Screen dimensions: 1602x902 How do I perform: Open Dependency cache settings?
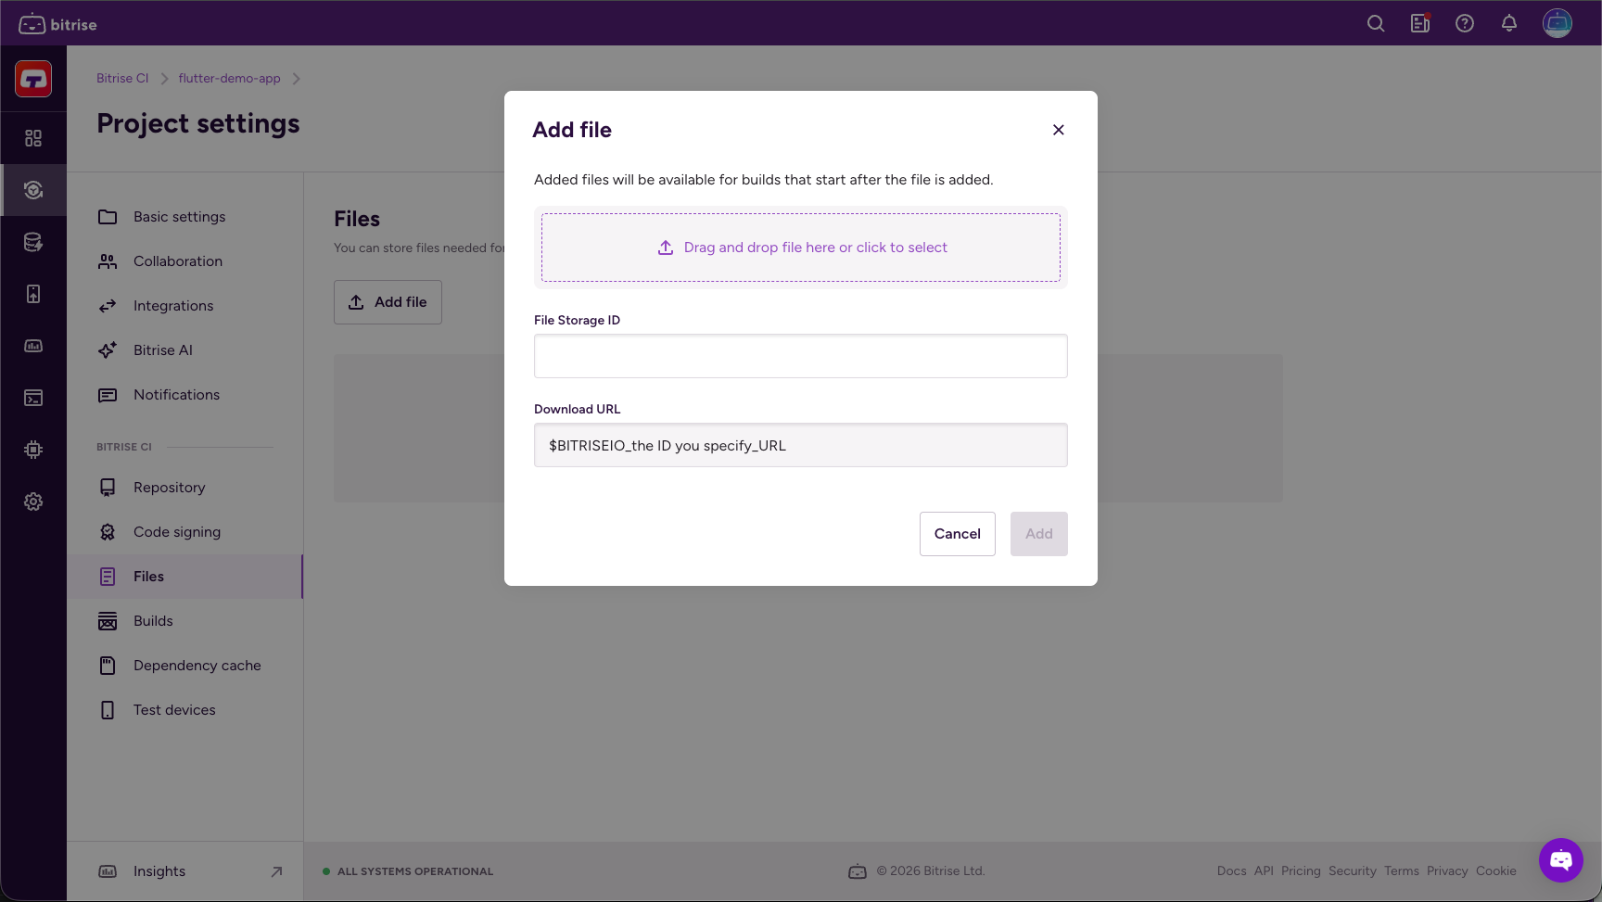185,666
